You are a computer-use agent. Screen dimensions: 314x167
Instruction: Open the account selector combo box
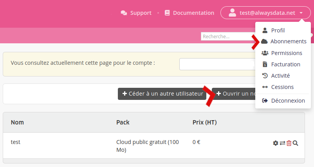217,64
